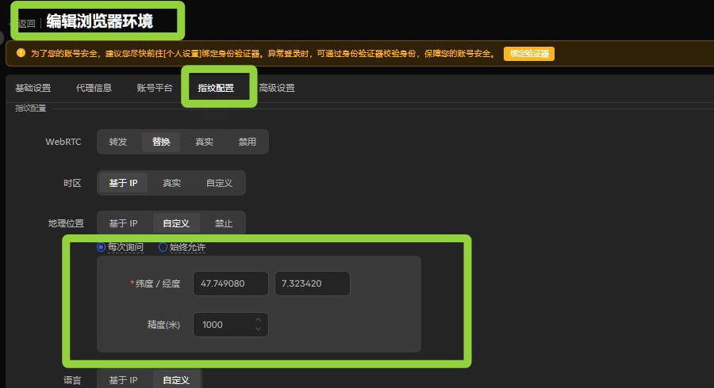This screenshot has width=714, height=388.
Task: Select the 始终允许 radio button
Action: point(163,247)
